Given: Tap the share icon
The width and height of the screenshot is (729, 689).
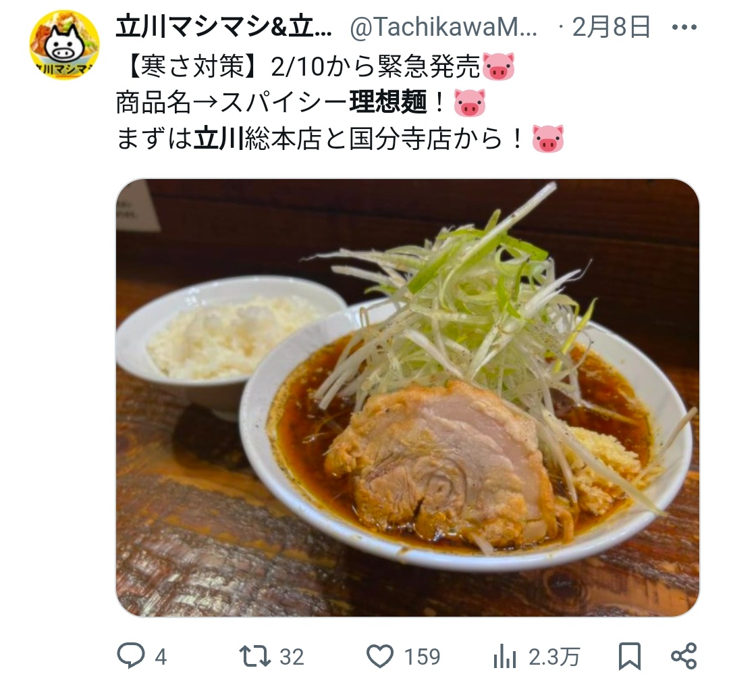Looking at the screenshot, I should [683, 656].
